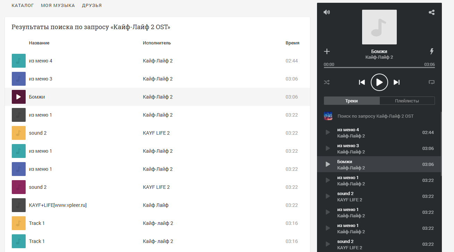This screenshot has height=252, width=454.
Task: Skip to the previous track
Action: (362, 82)
